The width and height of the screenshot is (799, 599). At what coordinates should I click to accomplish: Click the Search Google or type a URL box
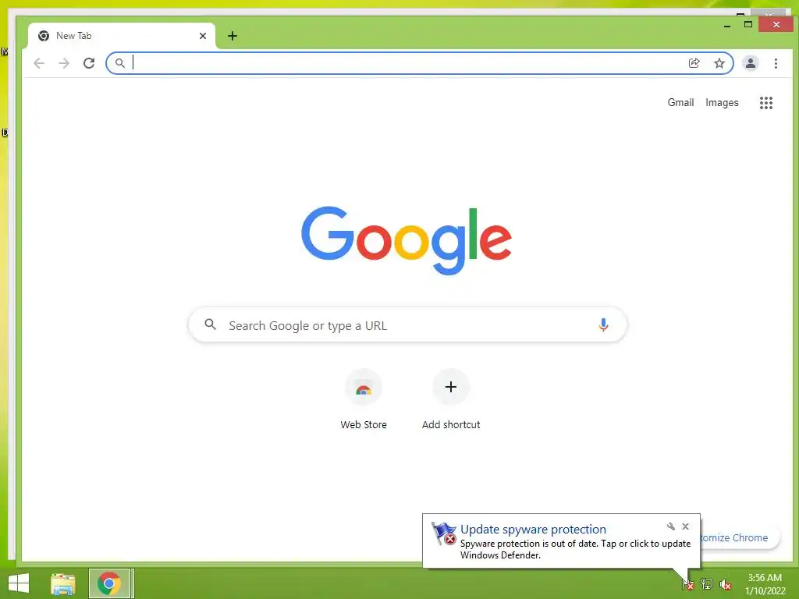pos(407,325)
